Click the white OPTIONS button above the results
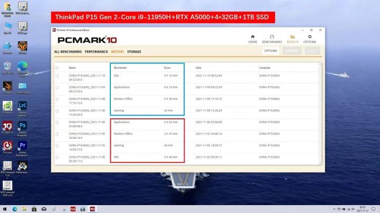 (270, 50)
